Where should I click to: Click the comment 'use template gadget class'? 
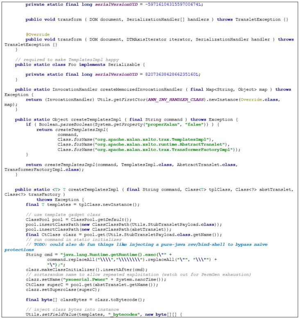[x=63, y=215]
